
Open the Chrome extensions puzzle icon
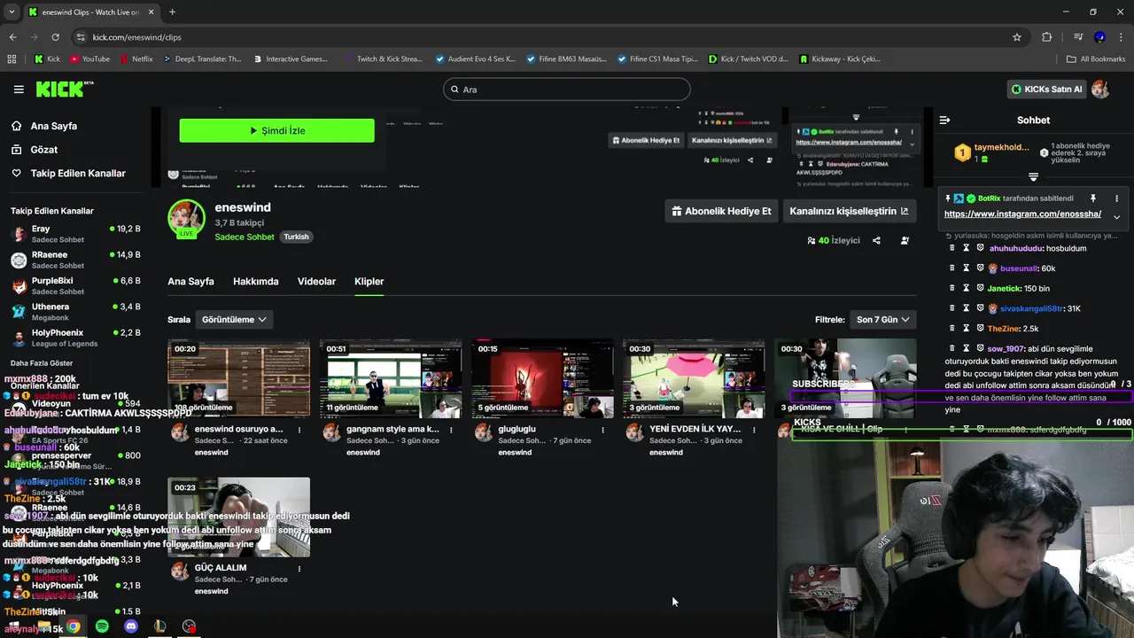point(1047,37)
